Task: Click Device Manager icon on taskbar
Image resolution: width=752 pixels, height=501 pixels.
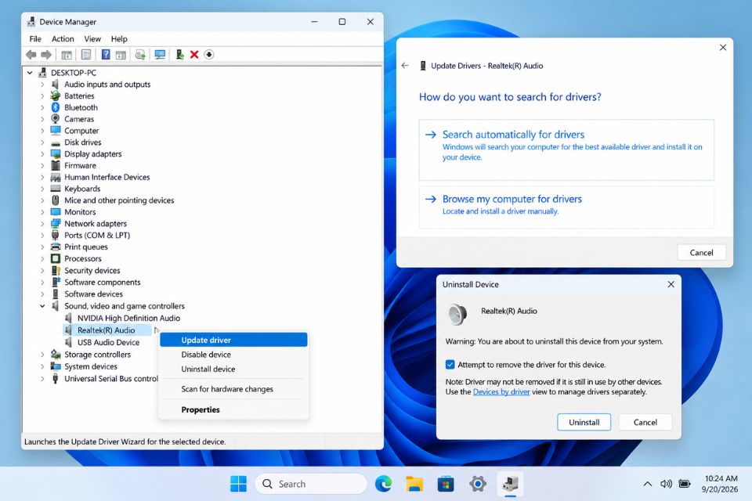Action: [510, 484]
